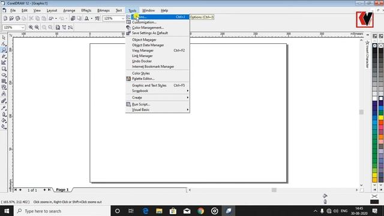Click the Windows search box
384x216 pixels.
tap(62, 211)
